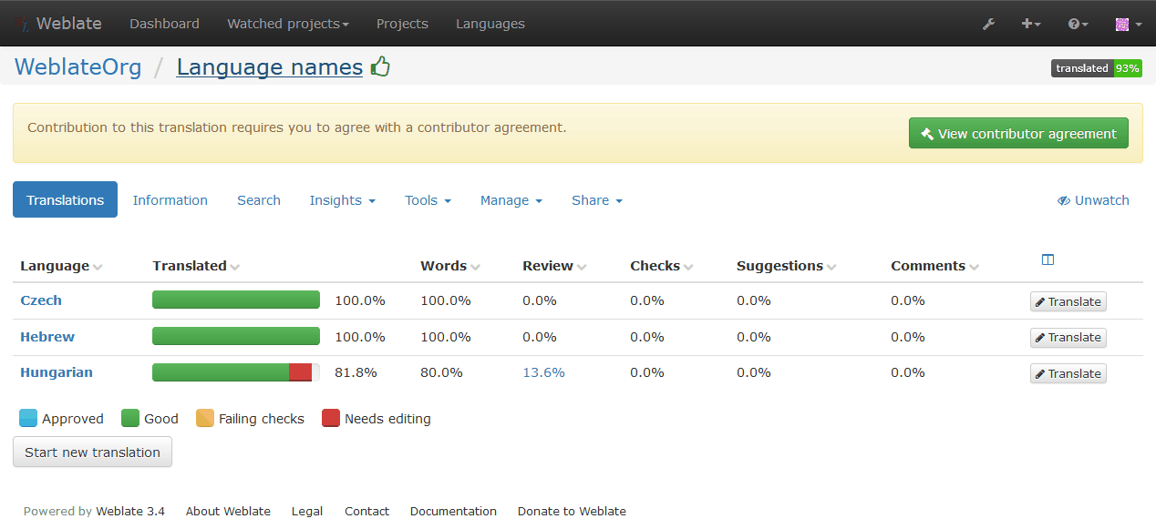The width and height of the screenshot is (1156, 529).
Task: Click Hungarian translated value 81.8%
Action: (x=356, y=372)
